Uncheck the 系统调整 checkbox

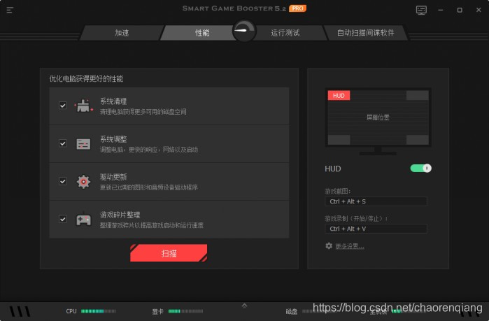click(63, 143)
